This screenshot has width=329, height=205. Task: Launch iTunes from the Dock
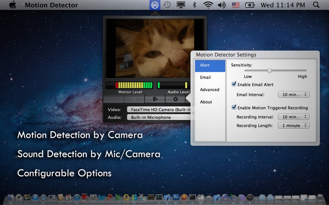coord(77,197)
